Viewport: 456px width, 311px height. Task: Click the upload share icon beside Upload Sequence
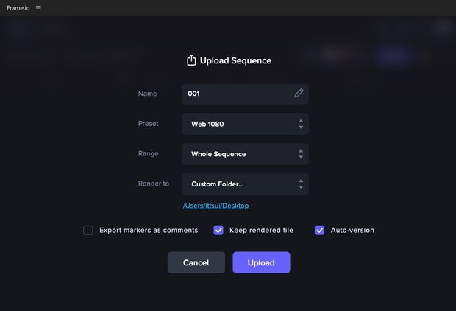coord(191,60)
